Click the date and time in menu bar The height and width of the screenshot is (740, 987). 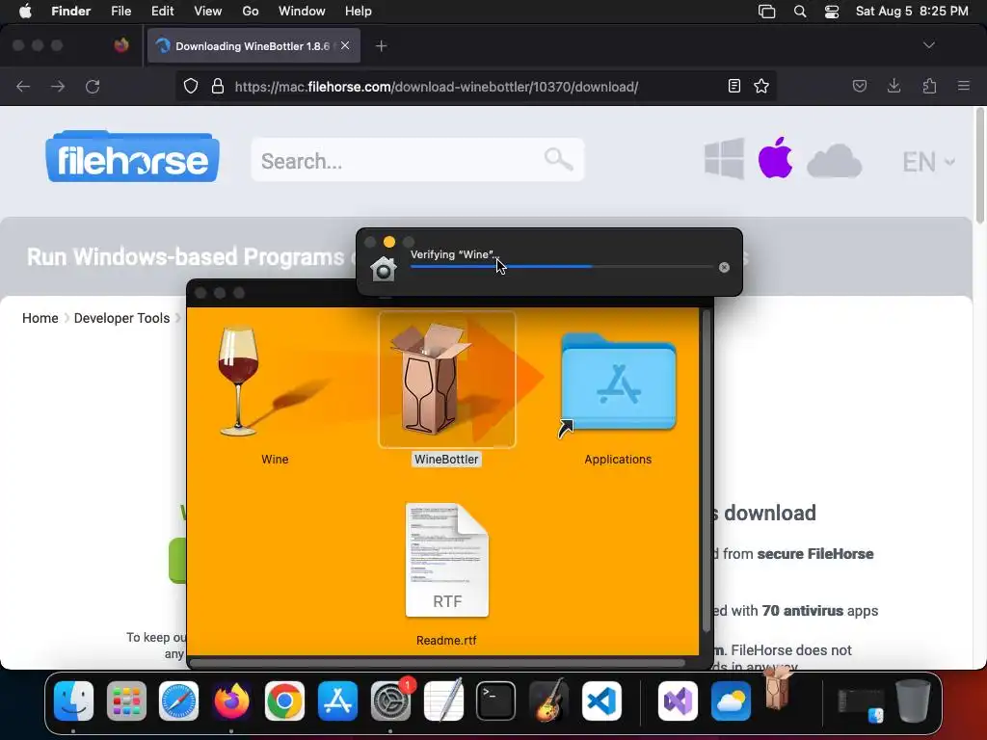tap(912, 12)
